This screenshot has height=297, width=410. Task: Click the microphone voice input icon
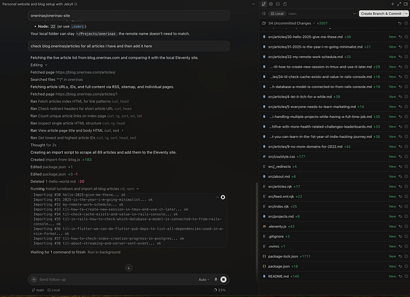[x=216, y=279]
